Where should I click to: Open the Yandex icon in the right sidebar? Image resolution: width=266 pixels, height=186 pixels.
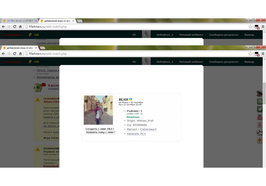pyautogui.click(x=260, y=125)
